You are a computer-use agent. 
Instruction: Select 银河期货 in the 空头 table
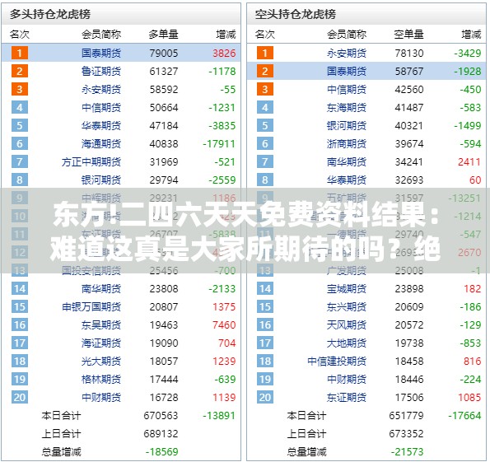point(346,125)
